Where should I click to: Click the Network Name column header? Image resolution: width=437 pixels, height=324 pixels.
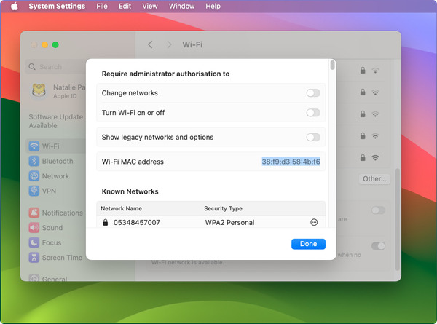[121, 208]
